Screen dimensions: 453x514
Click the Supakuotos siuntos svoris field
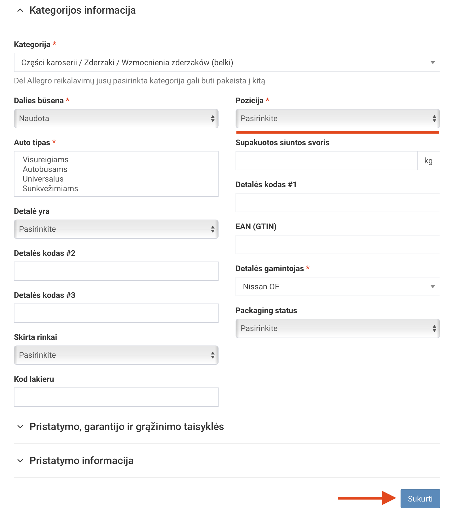click(326, 161)
